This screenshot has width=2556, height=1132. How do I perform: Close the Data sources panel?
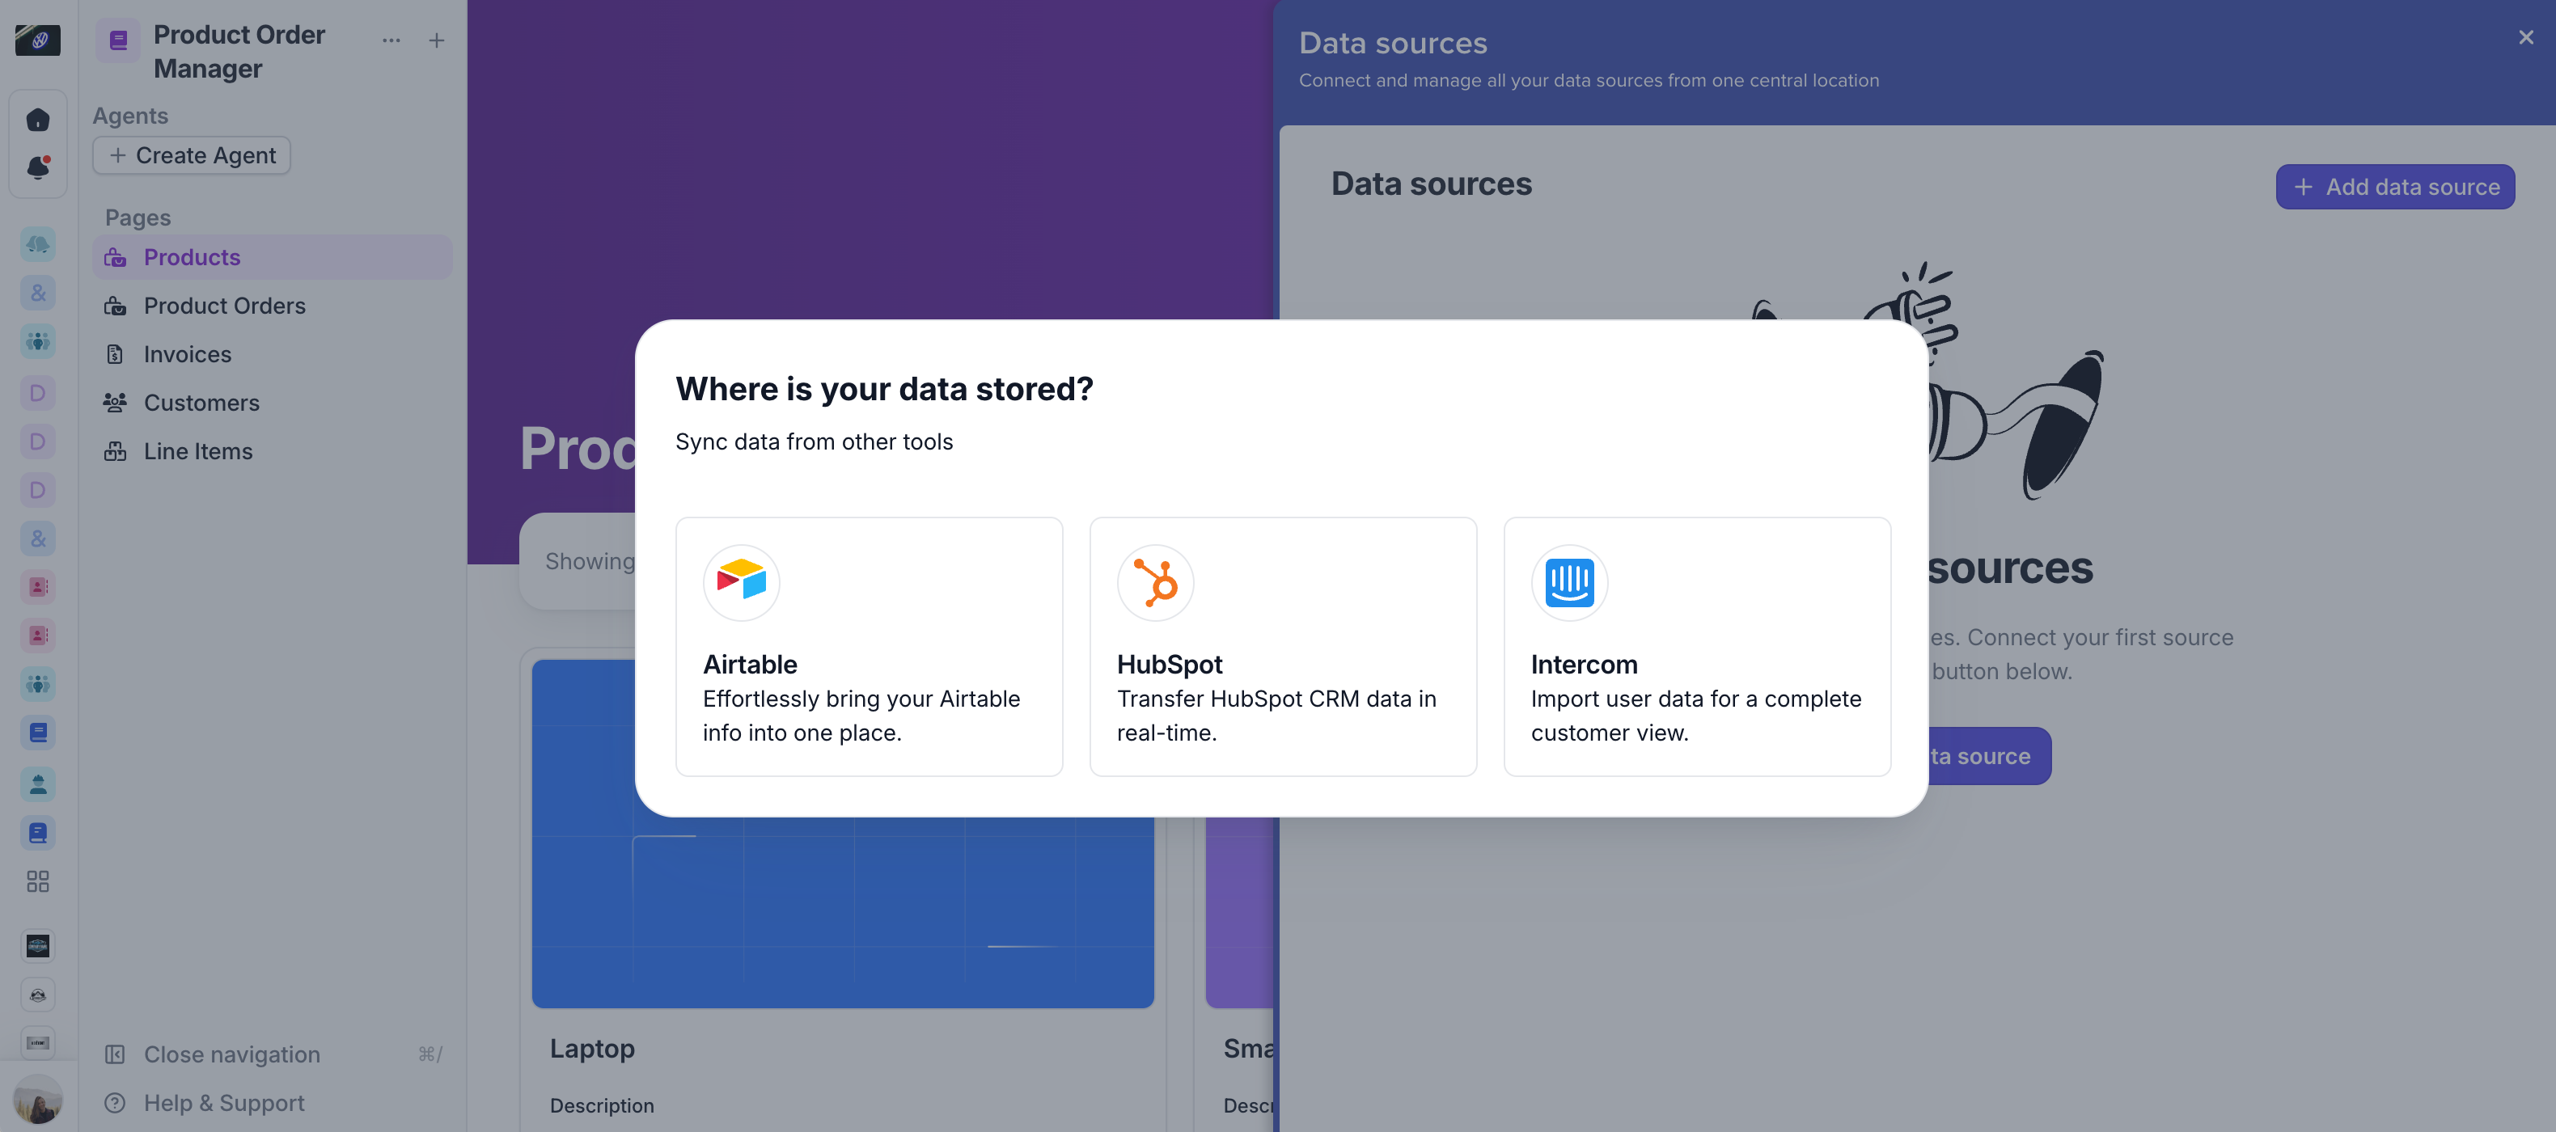point(2525,38)
